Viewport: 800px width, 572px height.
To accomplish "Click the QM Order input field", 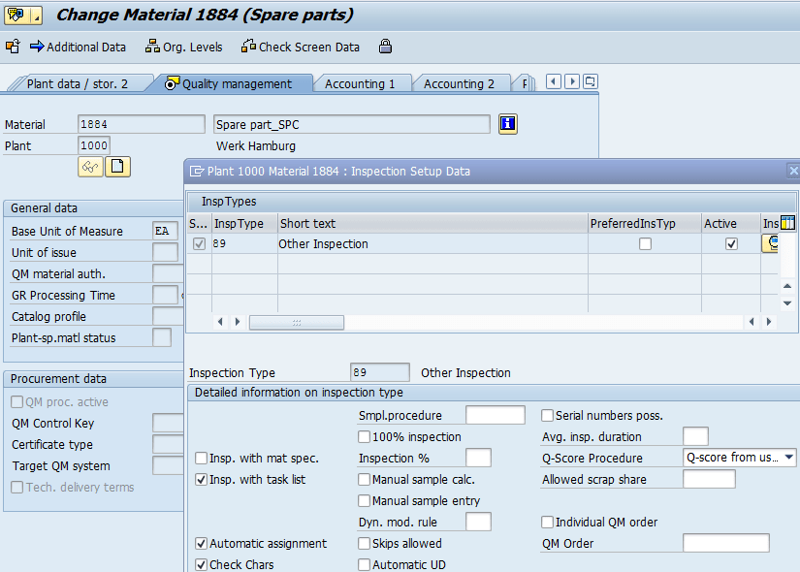I will (x=726, y=544).
